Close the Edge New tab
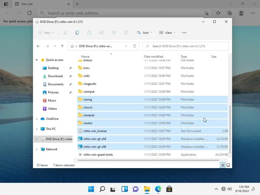The height and width of the screenshot is (195, 260). pyautogui.click(x=69, y=4)
